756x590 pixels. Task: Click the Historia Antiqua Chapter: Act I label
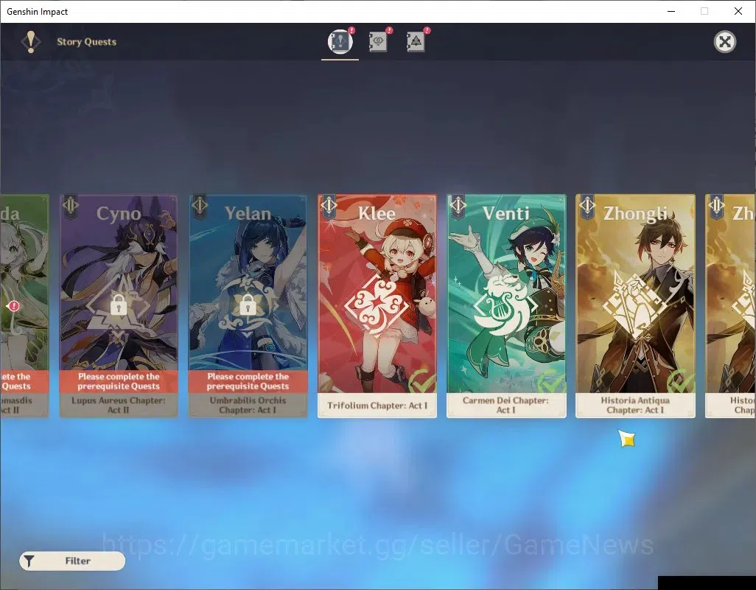[635, 405]
